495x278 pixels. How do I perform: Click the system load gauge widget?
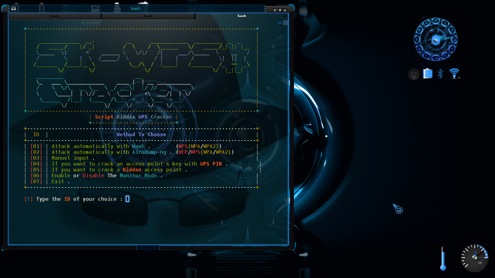tap(475, 258)
